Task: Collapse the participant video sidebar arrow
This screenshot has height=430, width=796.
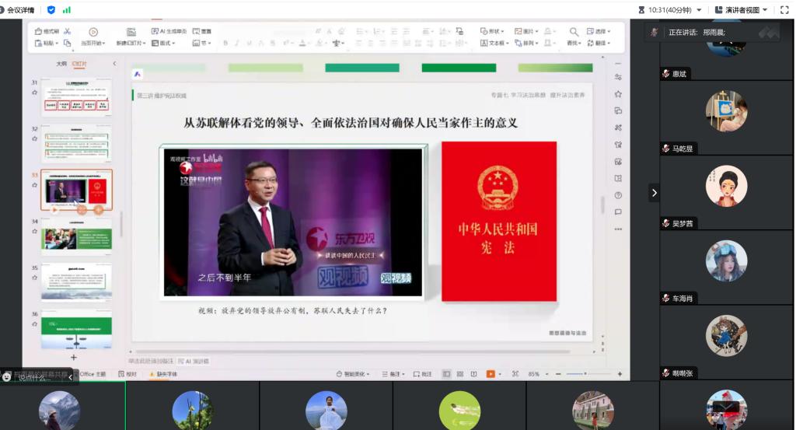Action: tap(654, 193)
